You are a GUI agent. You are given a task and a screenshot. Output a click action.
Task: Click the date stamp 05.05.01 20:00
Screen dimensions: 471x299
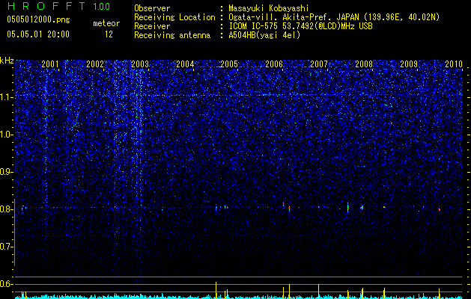(38, 34)
